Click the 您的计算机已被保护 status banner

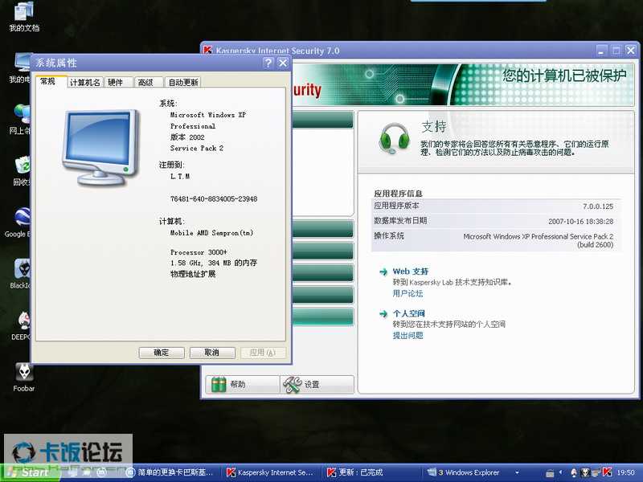pyautogui.click(x=564, y=76)
